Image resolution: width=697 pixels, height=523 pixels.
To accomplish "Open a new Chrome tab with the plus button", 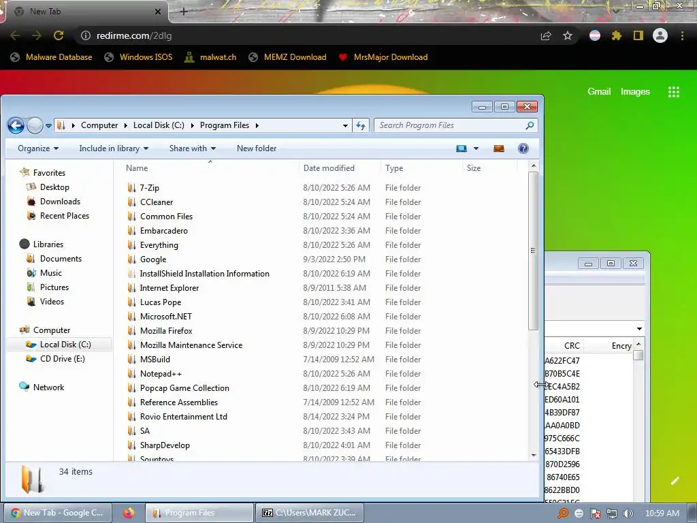I will point(184,12).
